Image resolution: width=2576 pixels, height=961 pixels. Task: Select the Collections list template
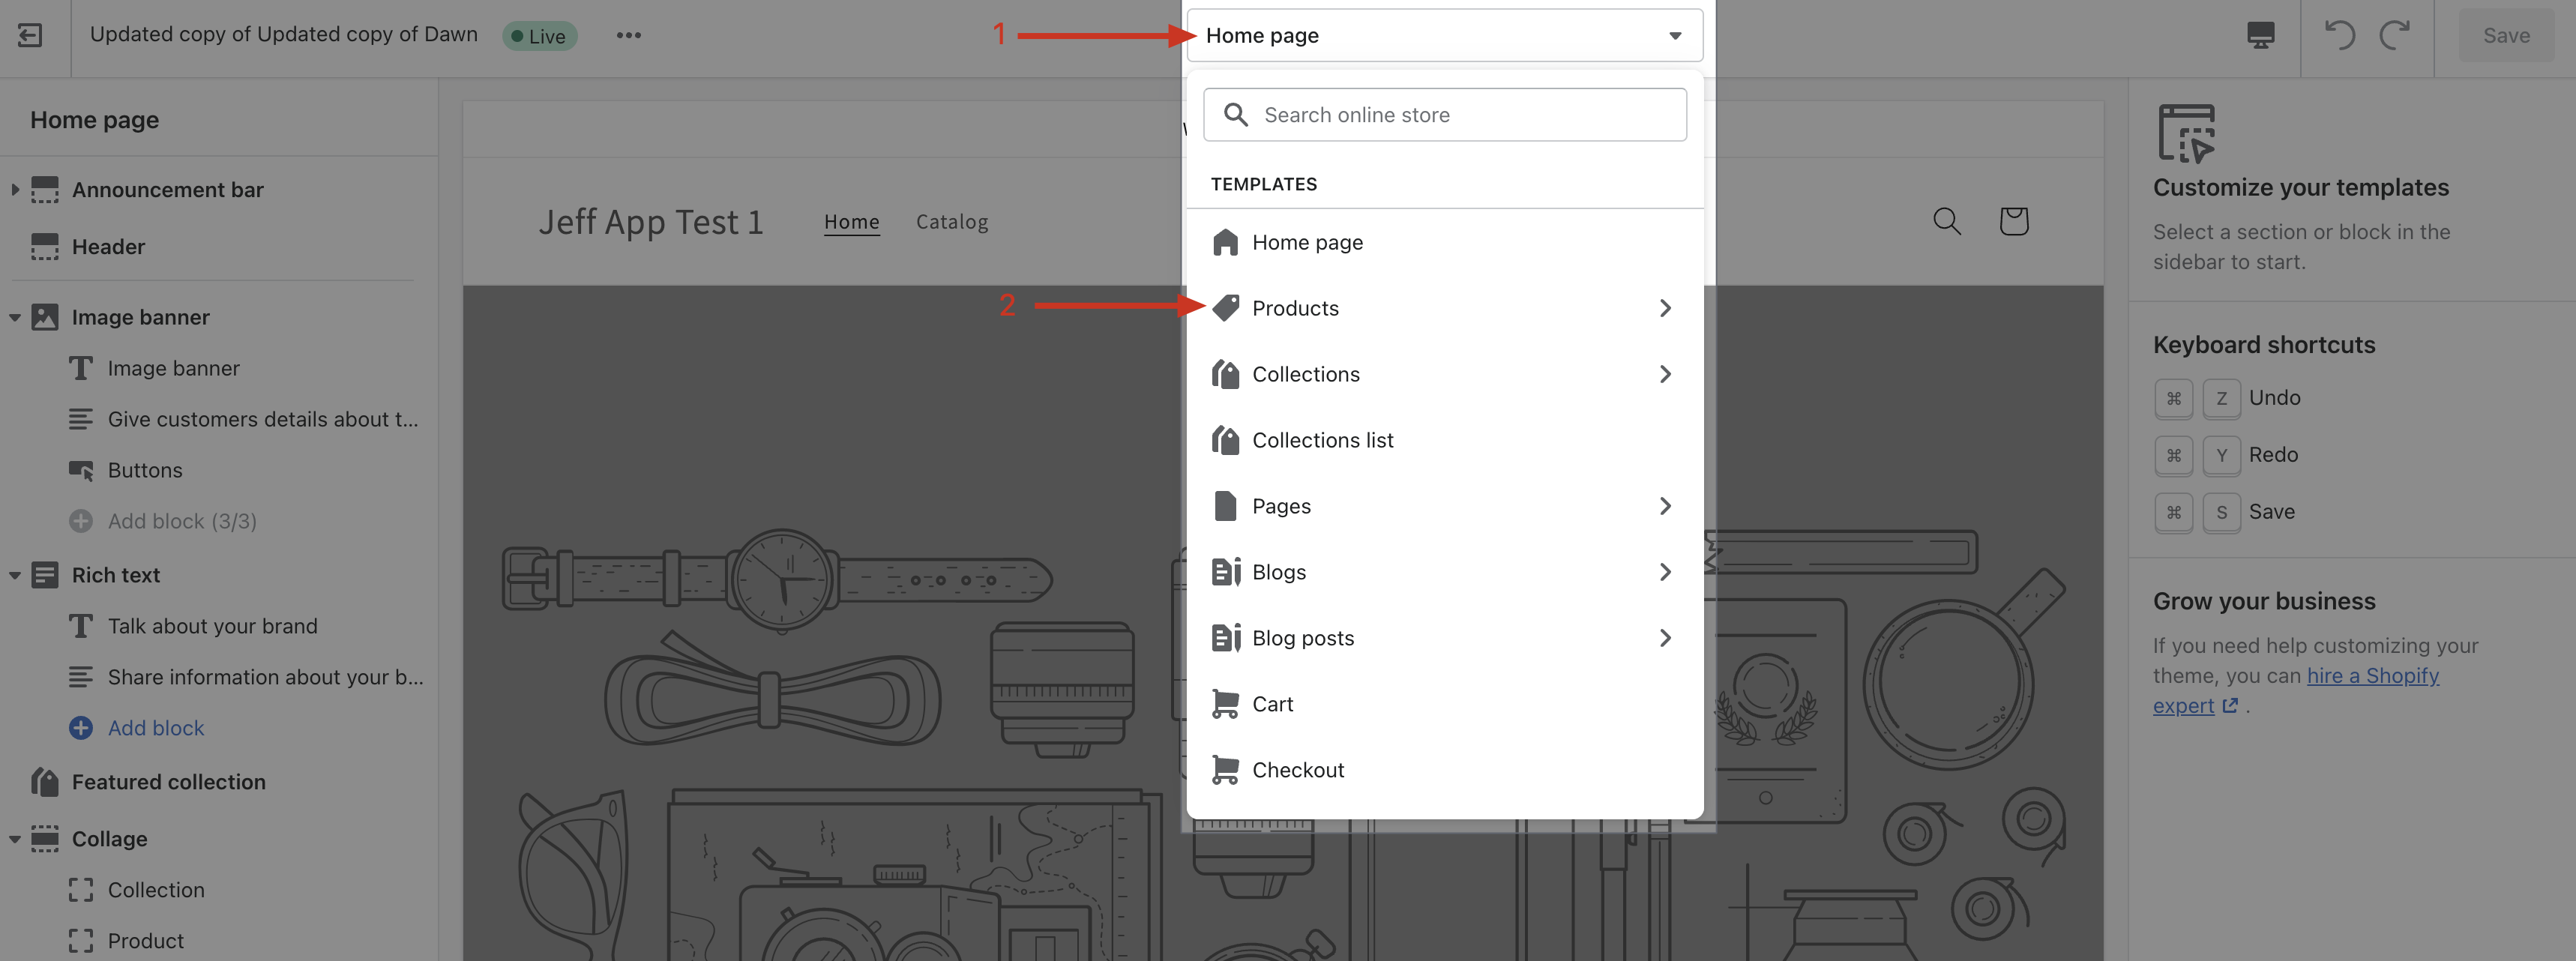click(1444, 440)
